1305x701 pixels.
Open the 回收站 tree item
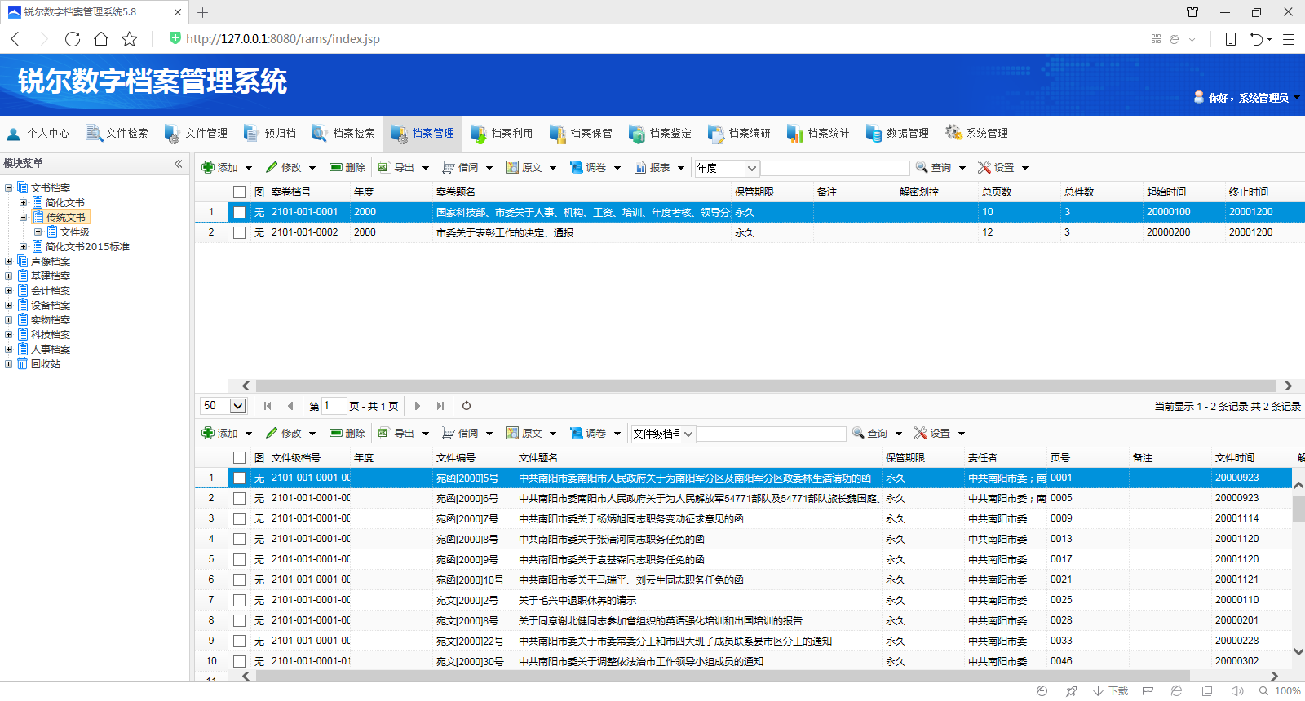tap(46, 364)
